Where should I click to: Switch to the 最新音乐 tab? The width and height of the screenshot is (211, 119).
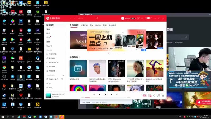pos(112,25)
